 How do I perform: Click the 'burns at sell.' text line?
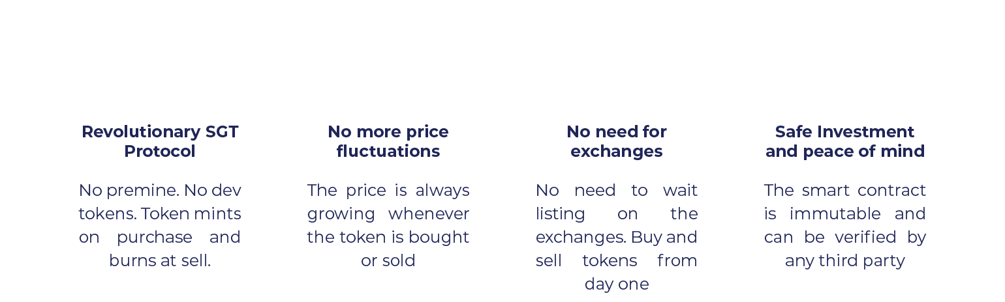click(x=160, y=260)
